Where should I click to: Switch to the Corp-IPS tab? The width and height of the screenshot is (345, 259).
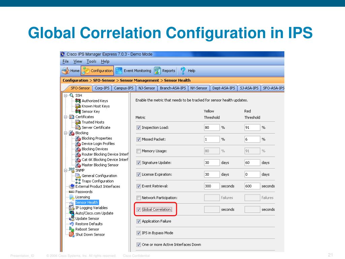click(x=102, y=88)
